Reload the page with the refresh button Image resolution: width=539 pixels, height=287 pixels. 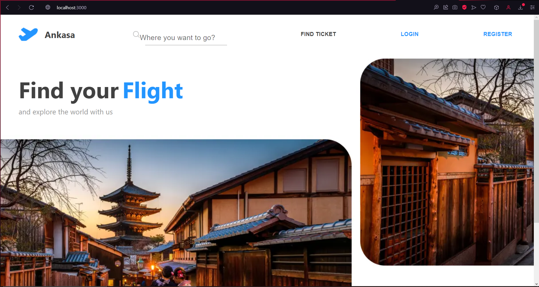(x=31, y=7)
